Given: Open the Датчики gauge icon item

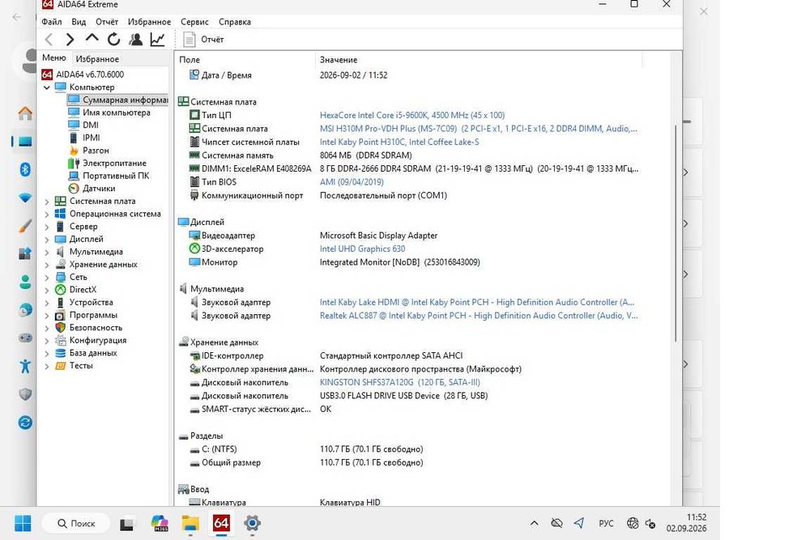Looking at the screenshot, I should click(x=74, y=189).
